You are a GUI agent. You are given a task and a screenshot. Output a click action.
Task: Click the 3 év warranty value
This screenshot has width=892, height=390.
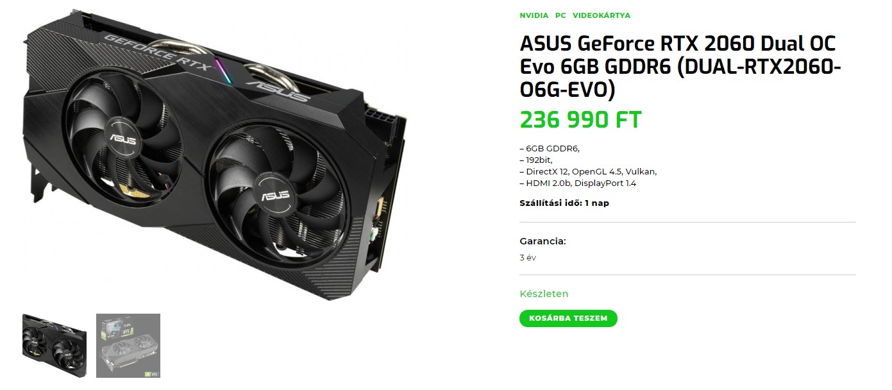point(528,258)
